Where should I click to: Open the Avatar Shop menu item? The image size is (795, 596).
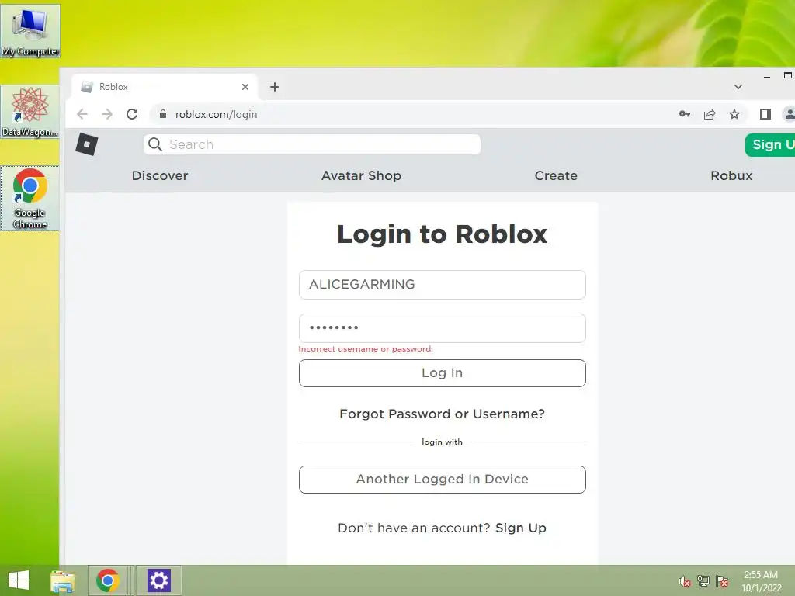pyautogui.click(x=362, y=175)
